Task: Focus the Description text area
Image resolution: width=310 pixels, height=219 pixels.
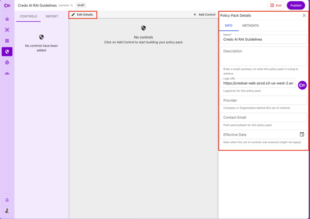Action: (x=264, y=56)
